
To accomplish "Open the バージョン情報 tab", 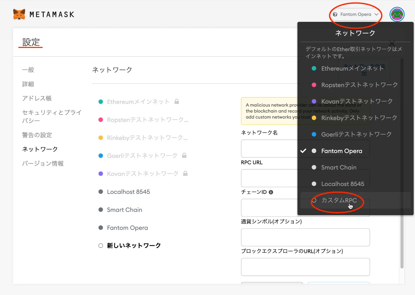I will [x=43, y=163].
